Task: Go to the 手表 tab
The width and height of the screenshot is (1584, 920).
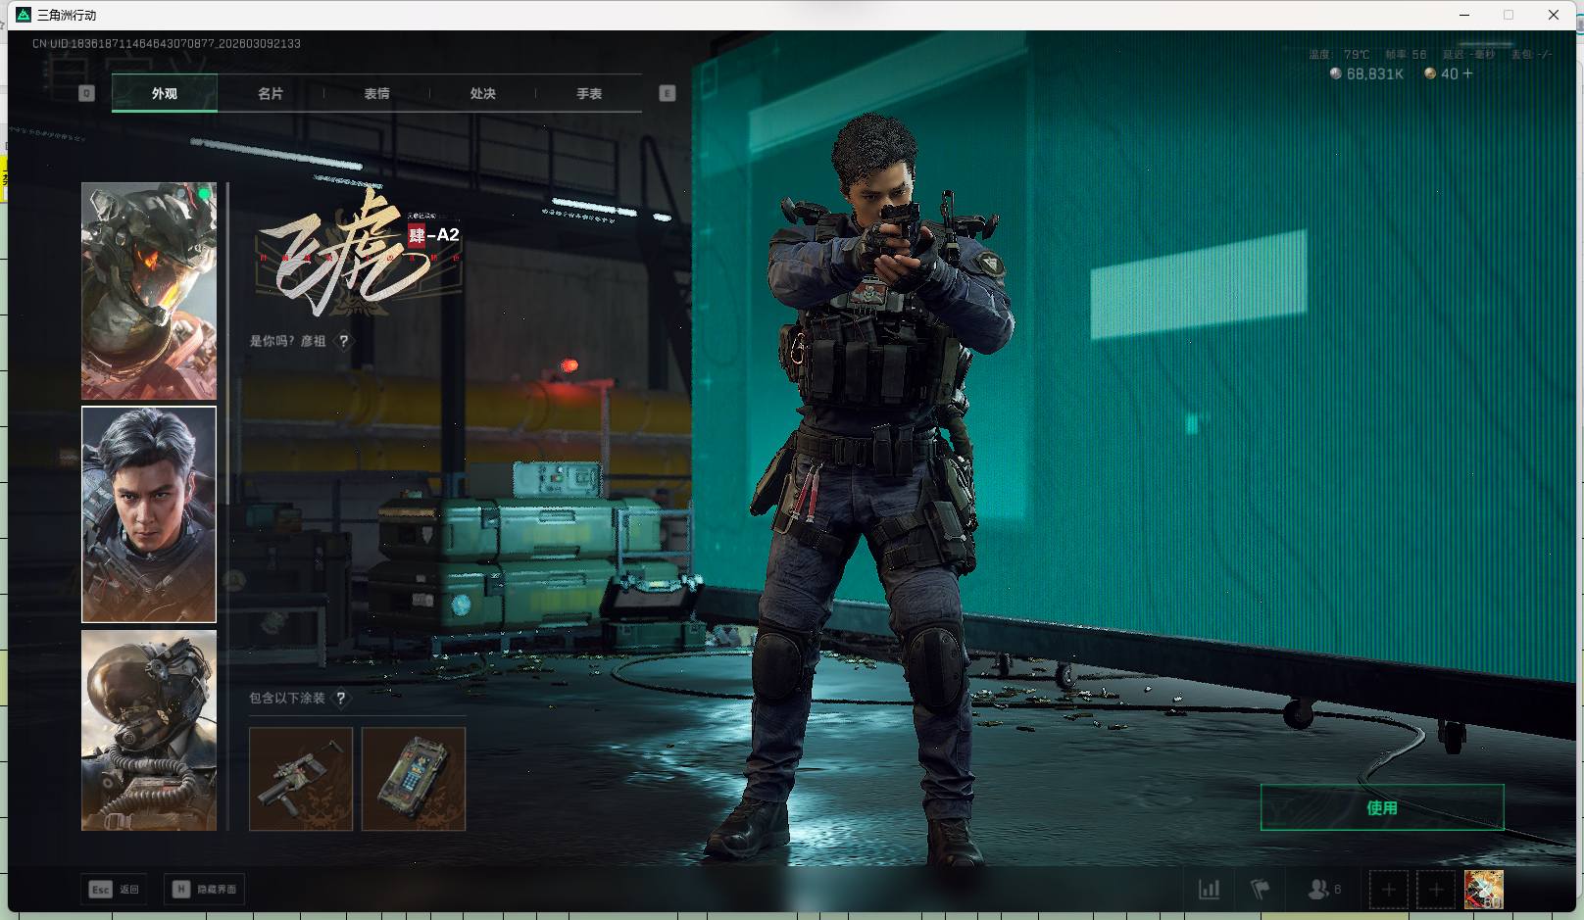Action: tap(589, 93)
